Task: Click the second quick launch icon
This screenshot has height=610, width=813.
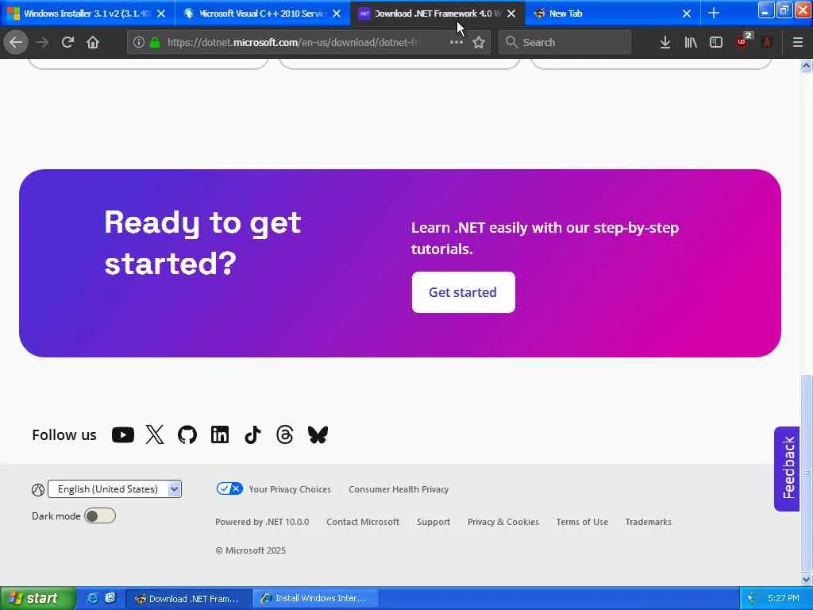Action: [110, 598]
